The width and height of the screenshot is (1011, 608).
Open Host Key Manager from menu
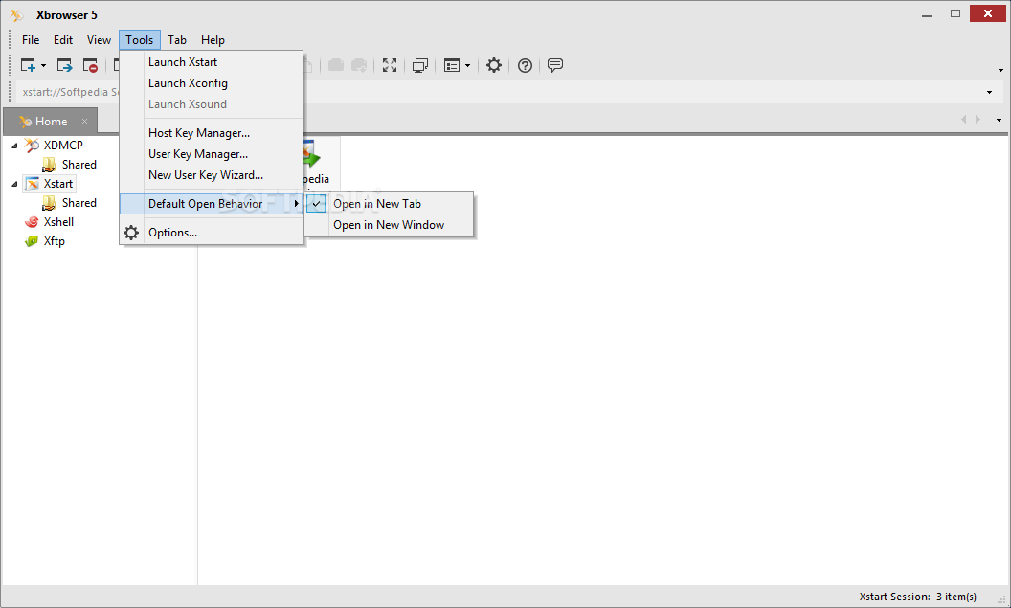(x=212, y=133)
